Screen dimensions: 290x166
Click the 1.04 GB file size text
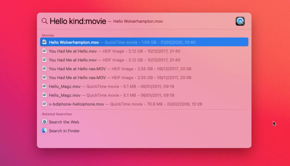(x=149, y=42)
